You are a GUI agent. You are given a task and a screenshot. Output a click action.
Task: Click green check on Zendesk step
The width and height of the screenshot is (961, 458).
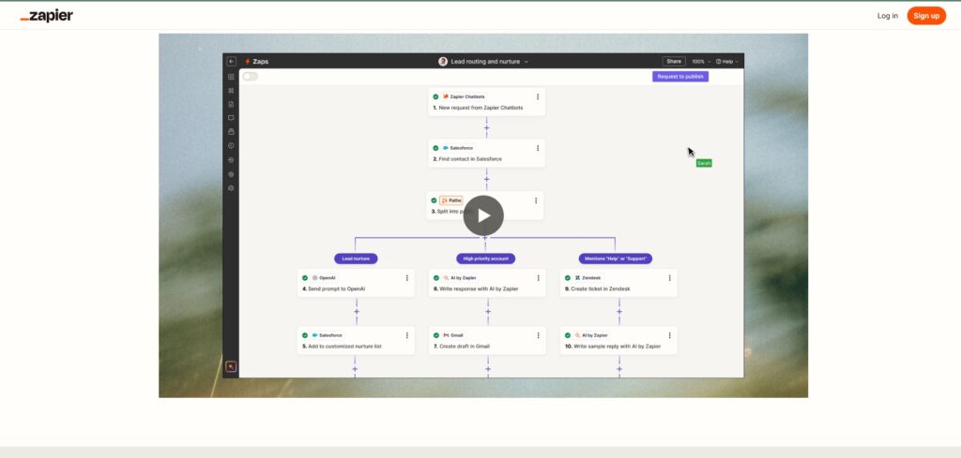pyautogui.click(x=568, y=277)
